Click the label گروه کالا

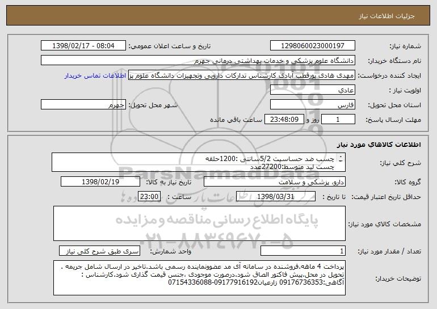[x=407, y=182]
